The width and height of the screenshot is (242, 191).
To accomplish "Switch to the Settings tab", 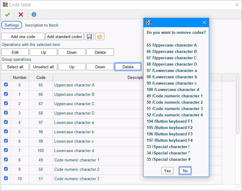I will [x=12, y=25].
